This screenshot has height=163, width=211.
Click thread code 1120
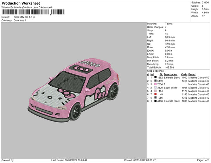point(184,91)
